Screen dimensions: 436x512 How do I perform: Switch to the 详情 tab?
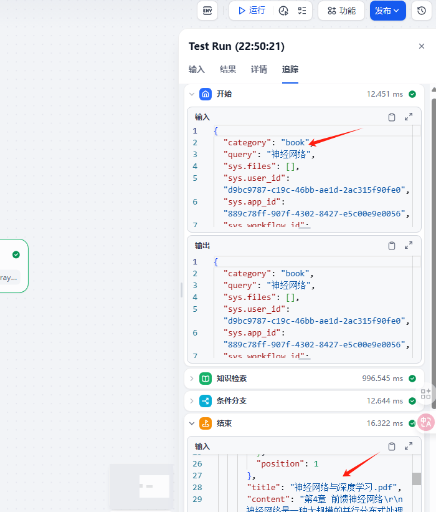[259, 69]
